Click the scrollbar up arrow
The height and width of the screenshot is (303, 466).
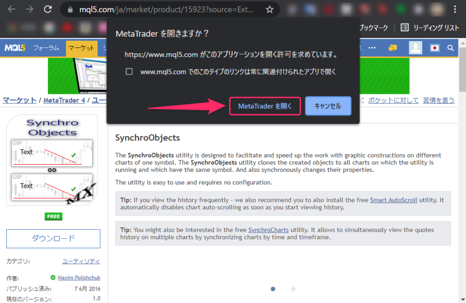click(x=463, y=43)
